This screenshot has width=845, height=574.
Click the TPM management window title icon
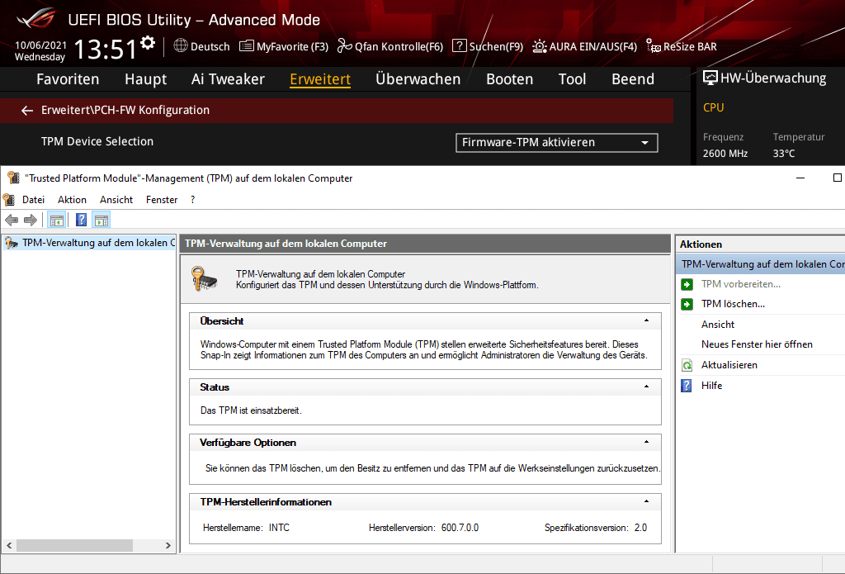13,178
